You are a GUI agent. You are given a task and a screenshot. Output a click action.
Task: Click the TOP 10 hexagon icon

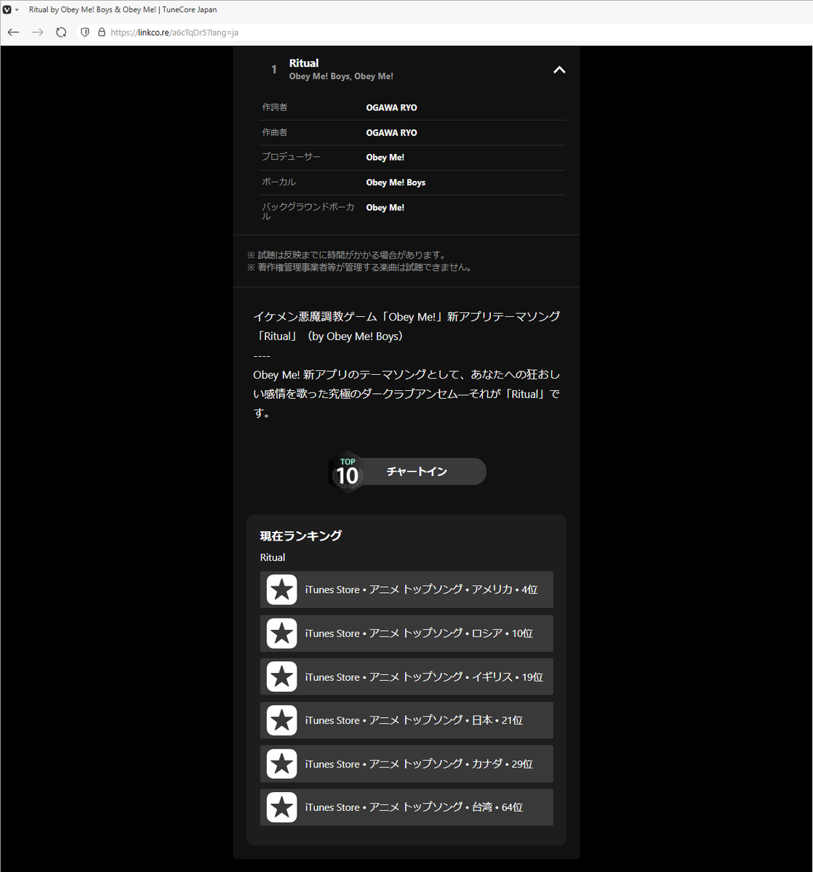[x=348, y=472]
